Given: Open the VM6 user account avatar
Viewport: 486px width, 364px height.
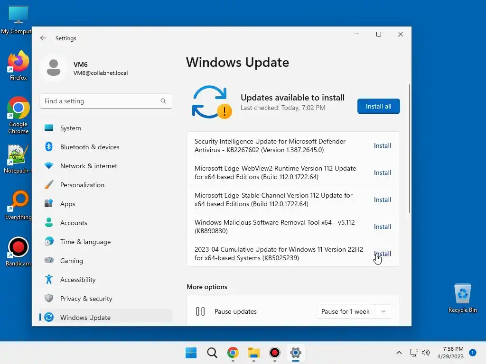Looking at the screenshot, I should [x=54, y=68].
